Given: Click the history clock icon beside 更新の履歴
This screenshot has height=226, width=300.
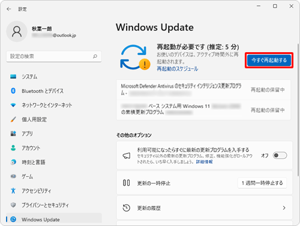Looking at the screenshot, I should click(x=127, y=208).
